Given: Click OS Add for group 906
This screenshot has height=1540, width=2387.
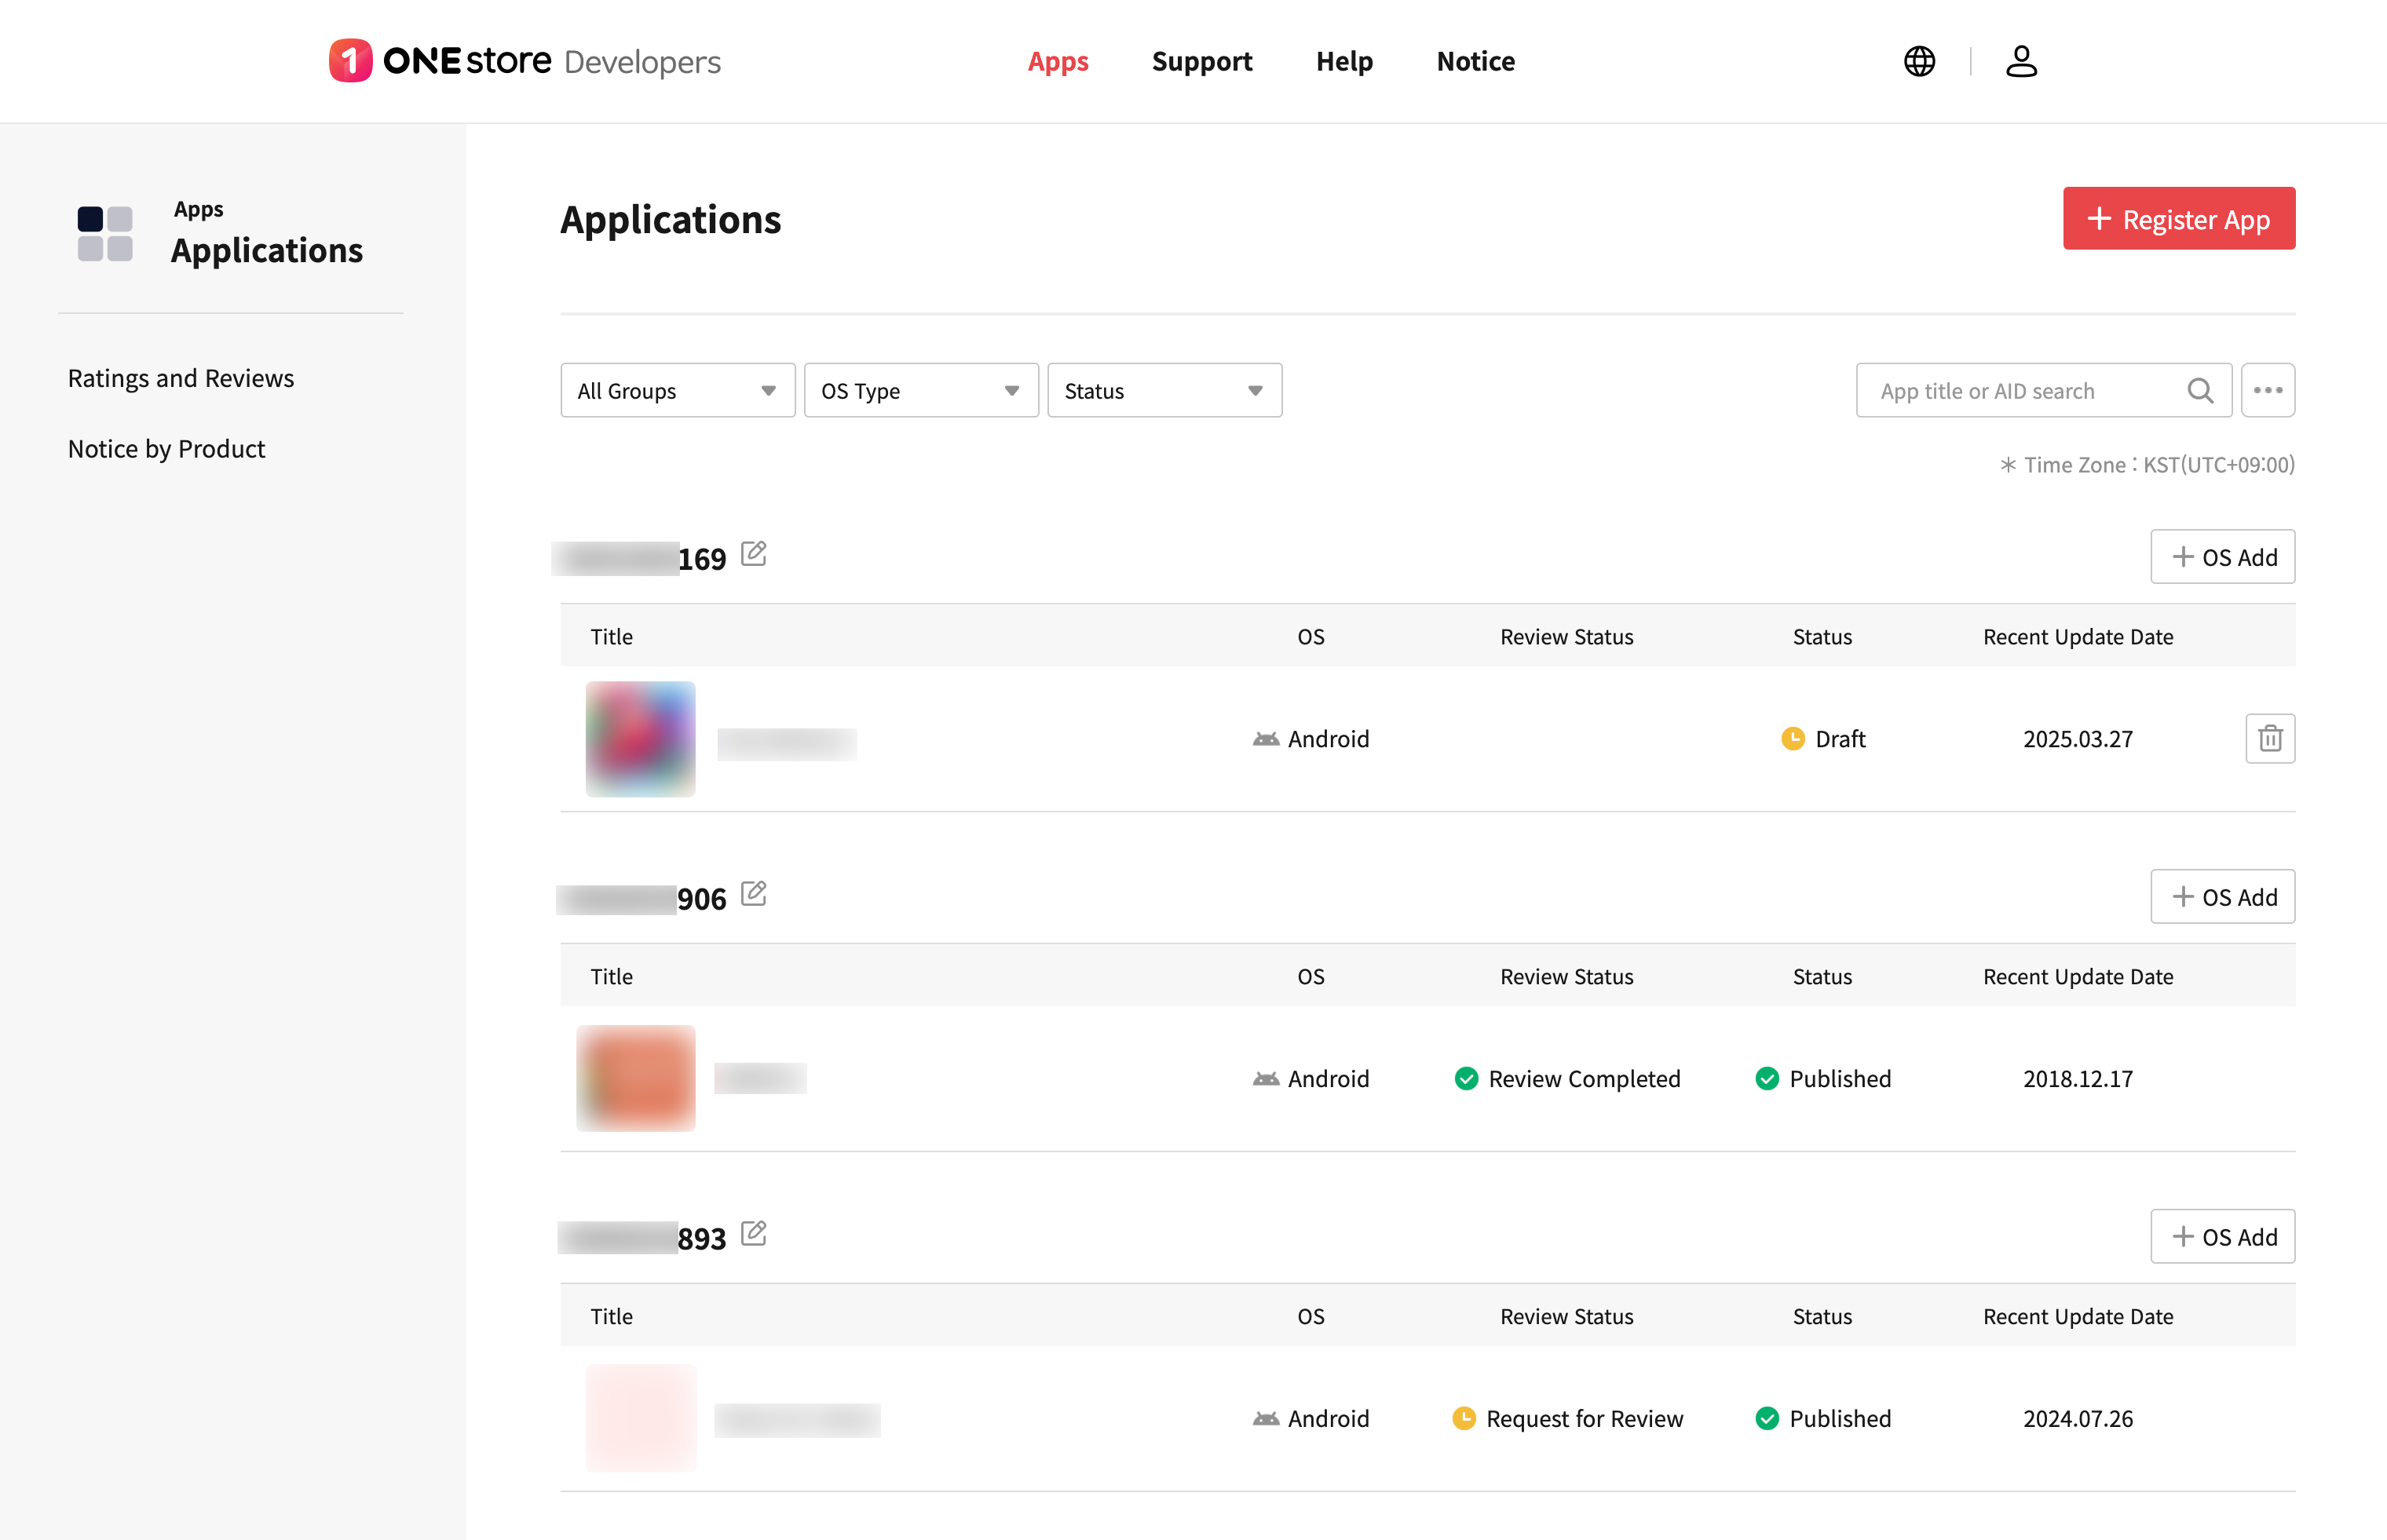Looking at the screenshot, I should [2222, 897].
